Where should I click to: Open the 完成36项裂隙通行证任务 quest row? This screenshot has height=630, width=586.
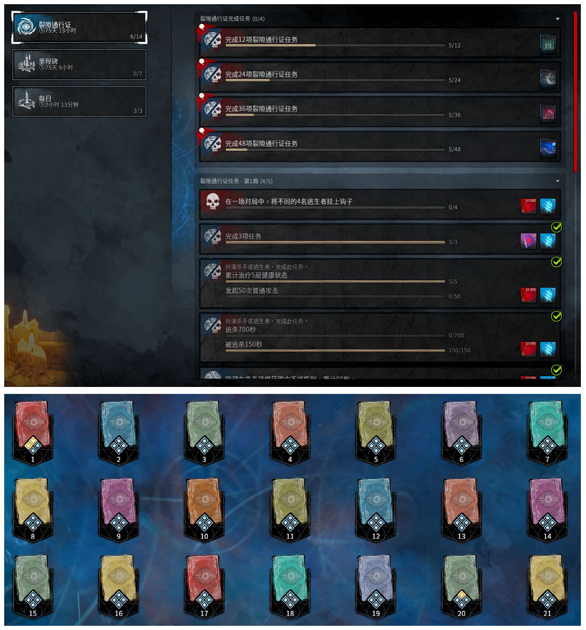380,112
